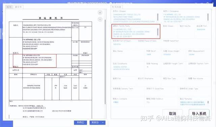Zoom out the document with minus icon
Viewport: 216px width, 127px height.
100,19
